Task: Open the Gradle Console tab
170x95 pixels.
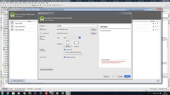Action: 163,89
